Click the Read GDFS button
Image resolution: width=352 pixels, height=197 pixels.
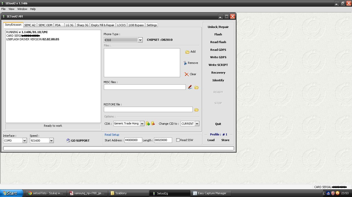(218, 50)
